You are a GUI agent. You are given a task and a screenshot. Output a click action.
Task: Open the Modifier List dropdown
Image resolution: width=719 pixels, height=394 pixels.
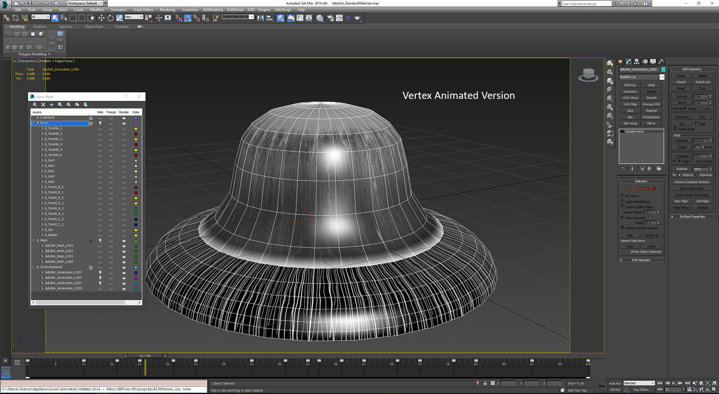[x=662, y=77]
